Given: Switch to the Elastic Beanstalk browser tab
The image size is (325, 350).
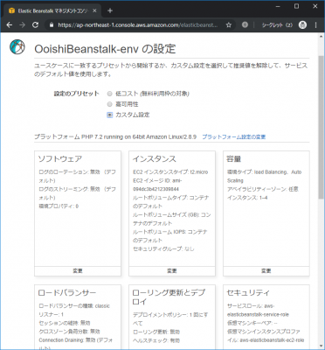Looking at the screenshot, I should 52,11.
